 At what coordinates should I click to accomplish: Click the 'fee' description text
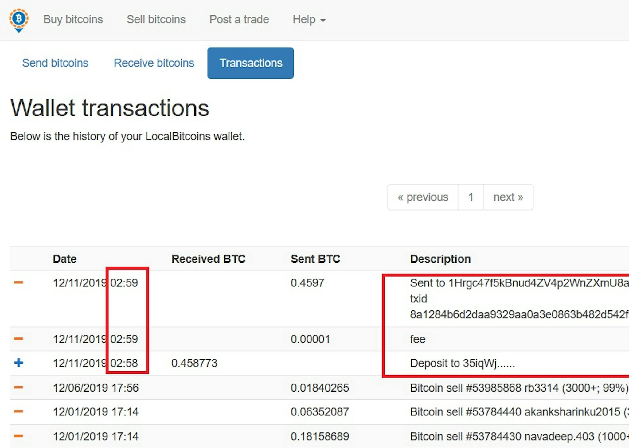click(418, 339)
